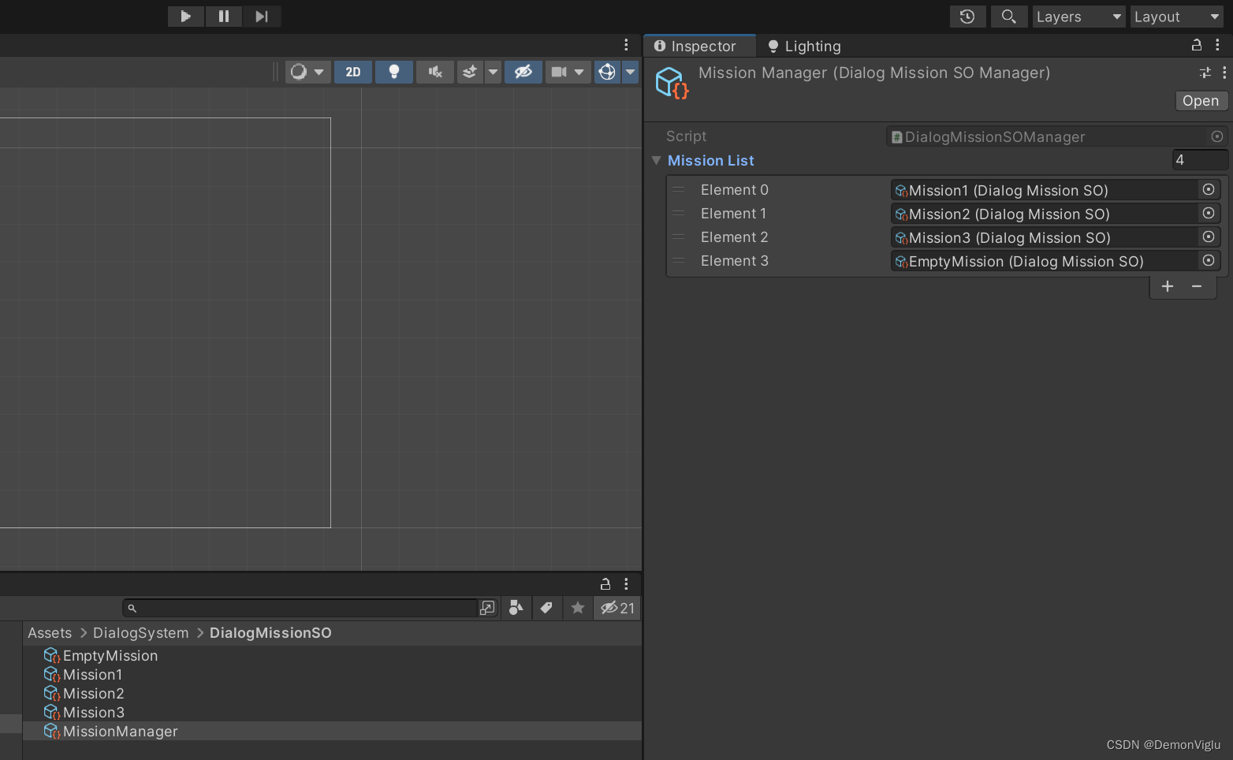Switch to the Lighting tab
Image resolution: width=1233 pixels, height=760 pixels.
coord(803,46)
